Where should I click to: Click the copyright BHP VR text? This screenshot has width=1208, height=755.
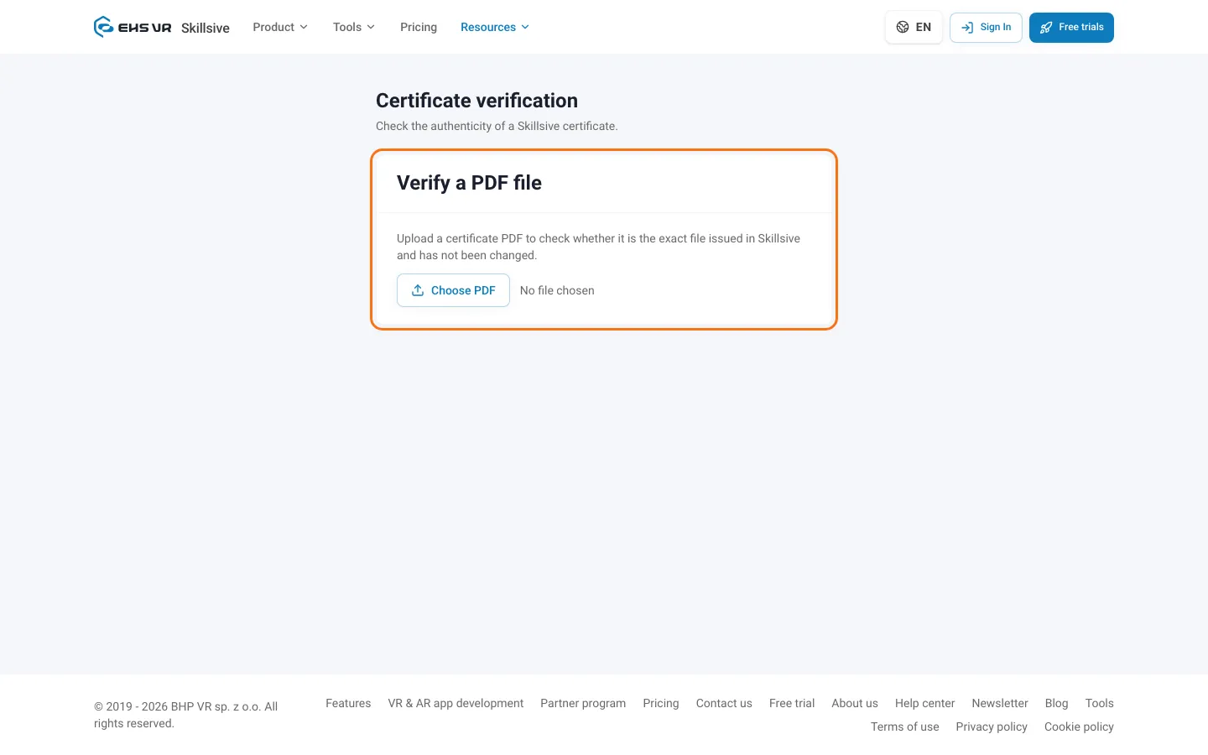185,715
